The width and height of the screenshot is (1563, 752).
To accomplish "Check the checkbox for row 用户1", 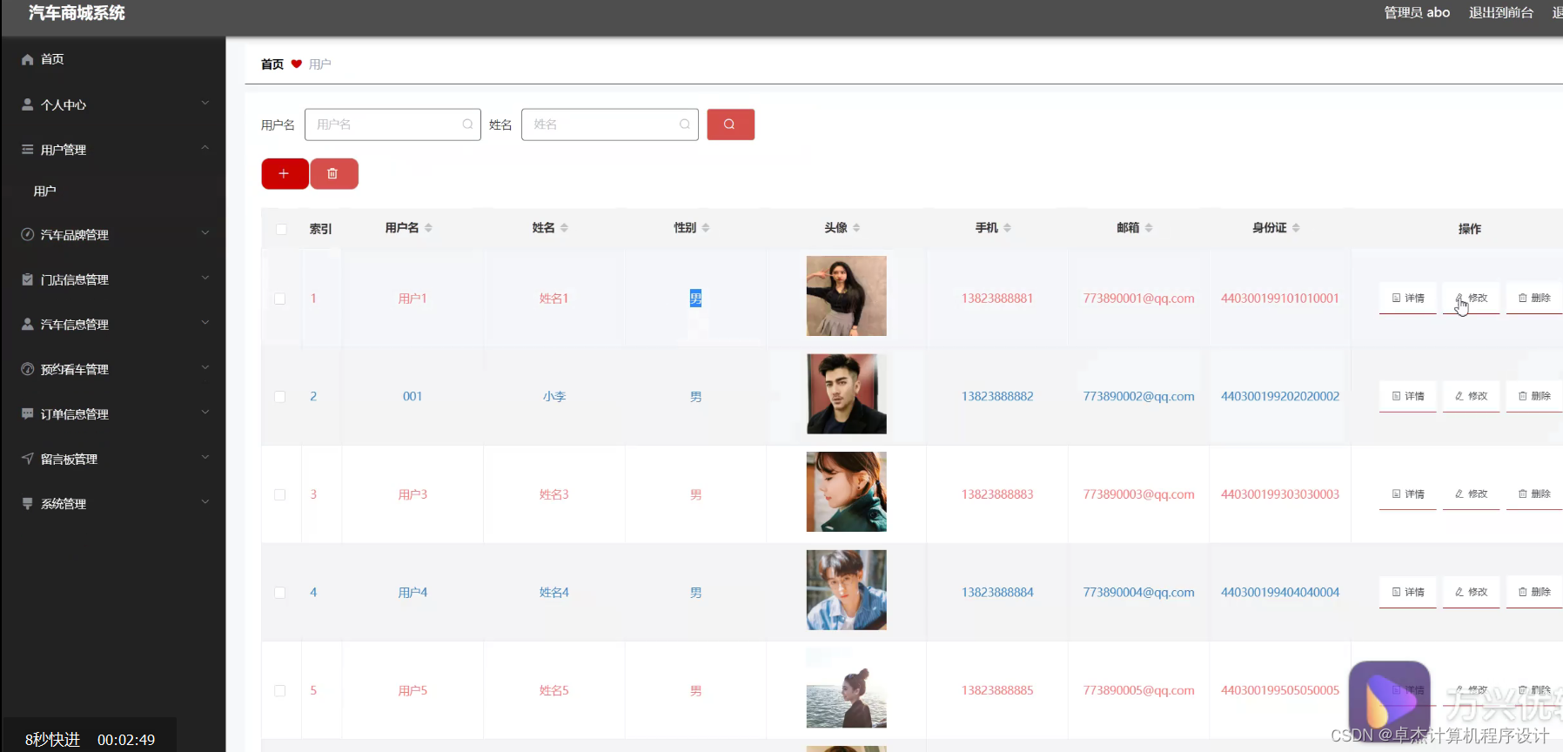I will (x=280, y=299).
